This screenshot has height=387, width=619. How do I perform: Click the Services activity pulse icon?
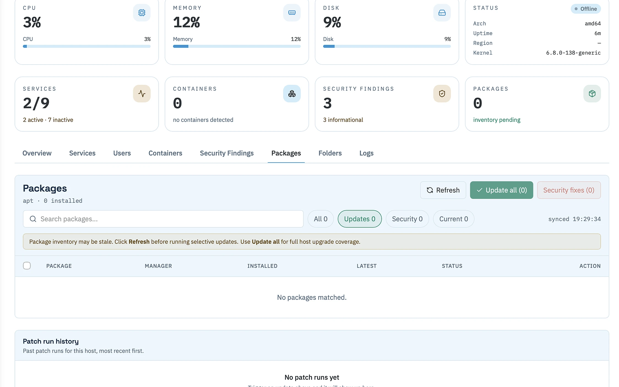pos(142,94)
